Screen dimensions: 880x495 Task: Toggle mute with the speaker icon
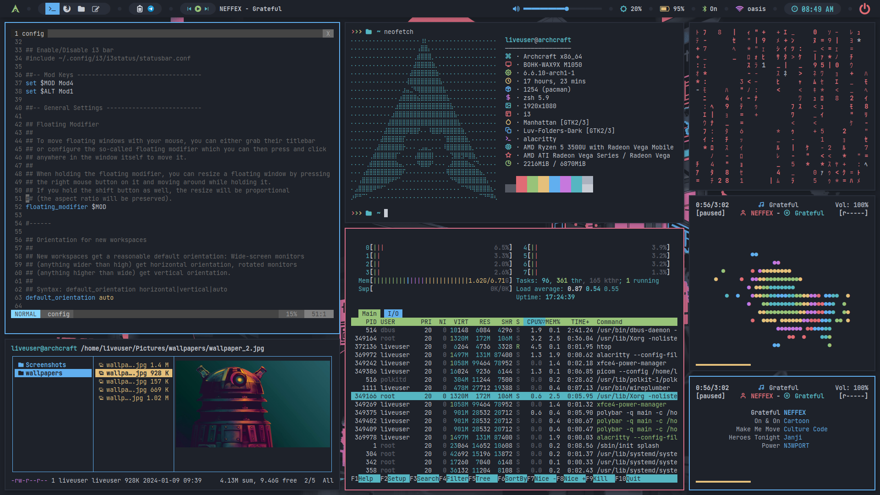tap(516, 9)
